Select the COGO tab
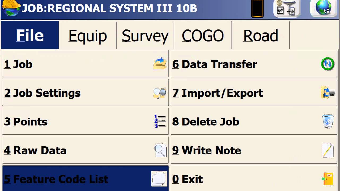This screenshot has width=340, height=191. (203, 36)
